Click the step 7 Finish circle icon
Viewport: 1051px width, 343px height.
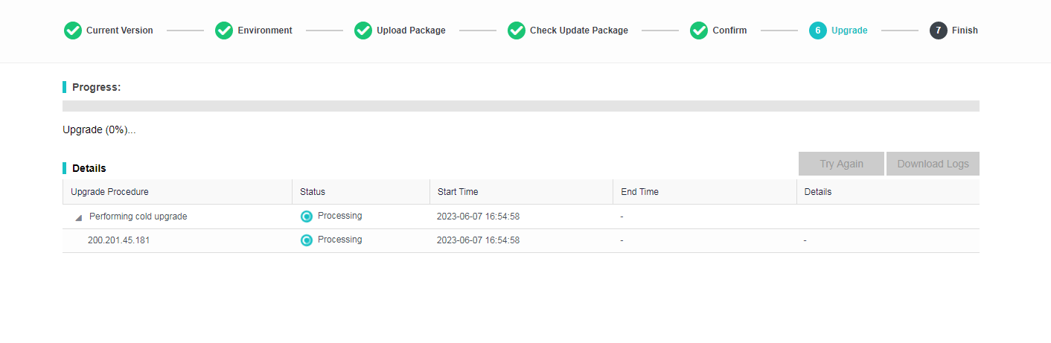(939, 31)
